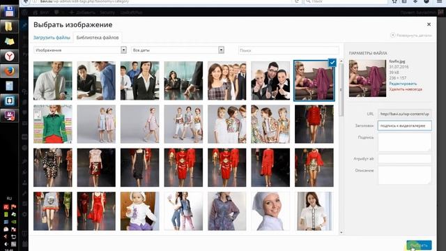Launch Yandex browser from taskbar
The width and height of the screenshot is (446, 251).
pos(9,56)
